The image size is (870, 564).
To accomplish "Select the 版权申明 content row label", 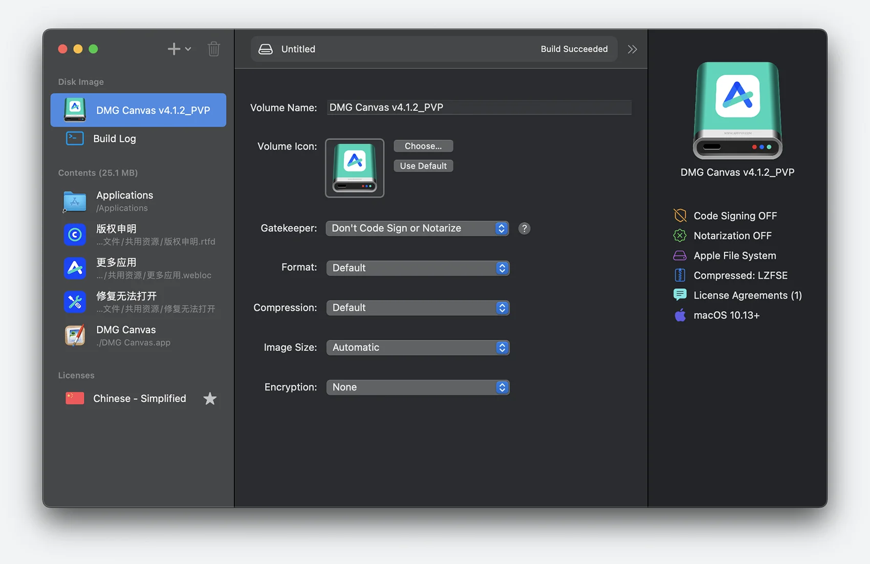I will click(116, 229).
